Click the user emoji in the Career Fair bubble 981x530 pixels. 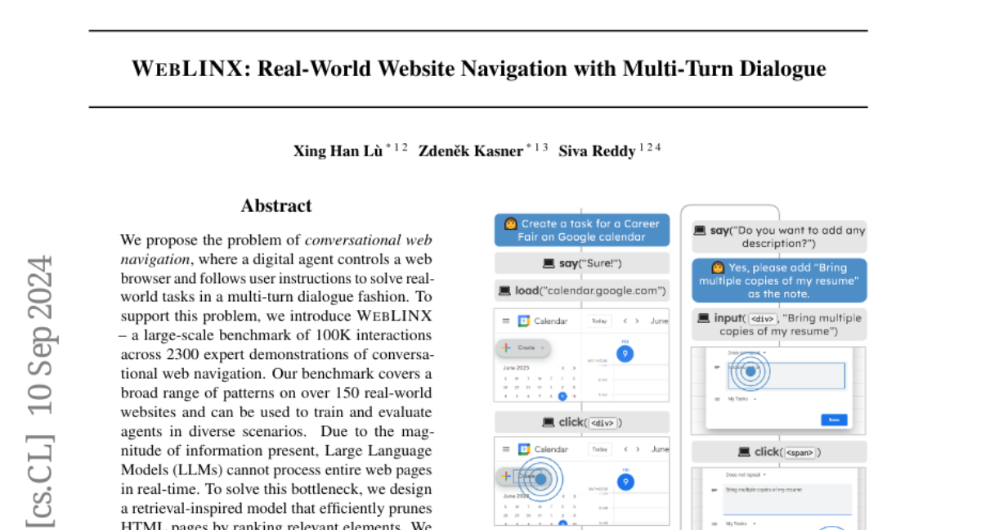(510, 223)
